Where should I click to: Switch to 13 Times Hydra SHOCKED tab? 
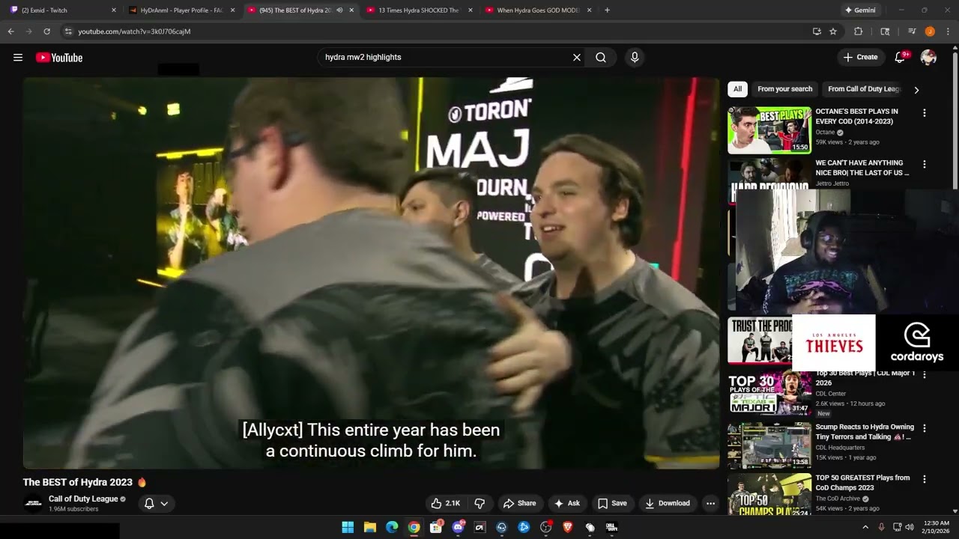419,10
